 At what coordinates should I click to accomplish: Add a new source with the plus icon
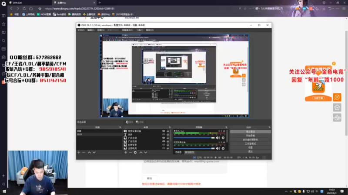coord(126,153)
